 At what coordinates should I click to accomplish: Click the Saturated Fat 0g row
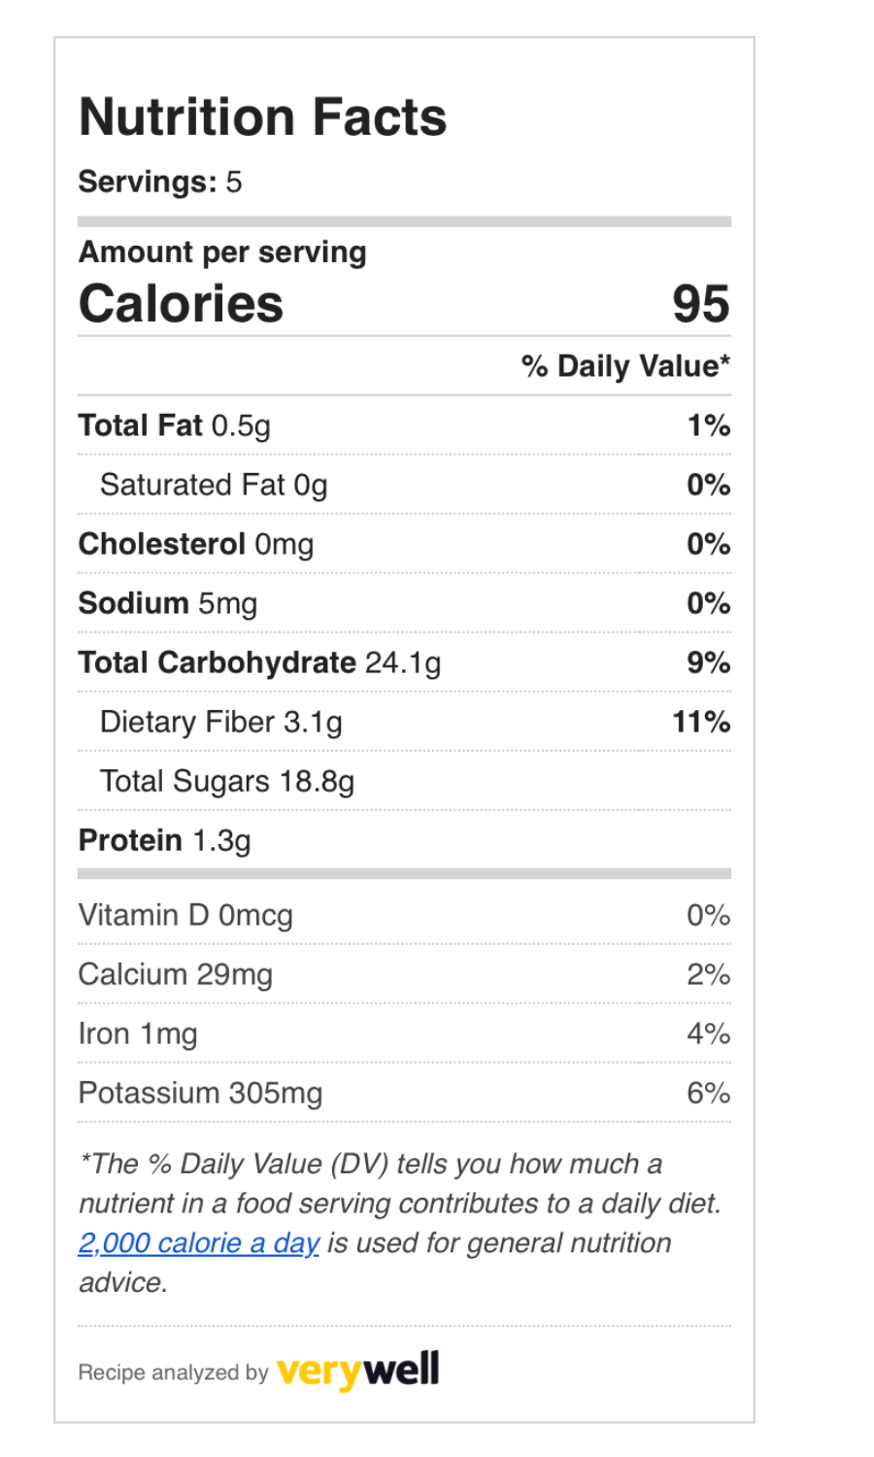(404, 485)
